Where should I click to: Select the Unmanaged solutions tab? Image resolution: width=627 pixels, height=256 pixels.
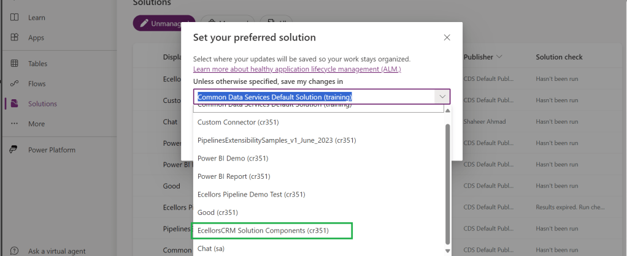(x=164, y=23)
